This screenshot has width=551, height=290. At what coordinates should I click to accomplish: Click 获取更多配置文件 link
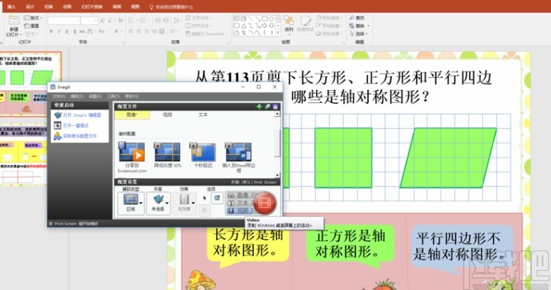coord(80,137)
